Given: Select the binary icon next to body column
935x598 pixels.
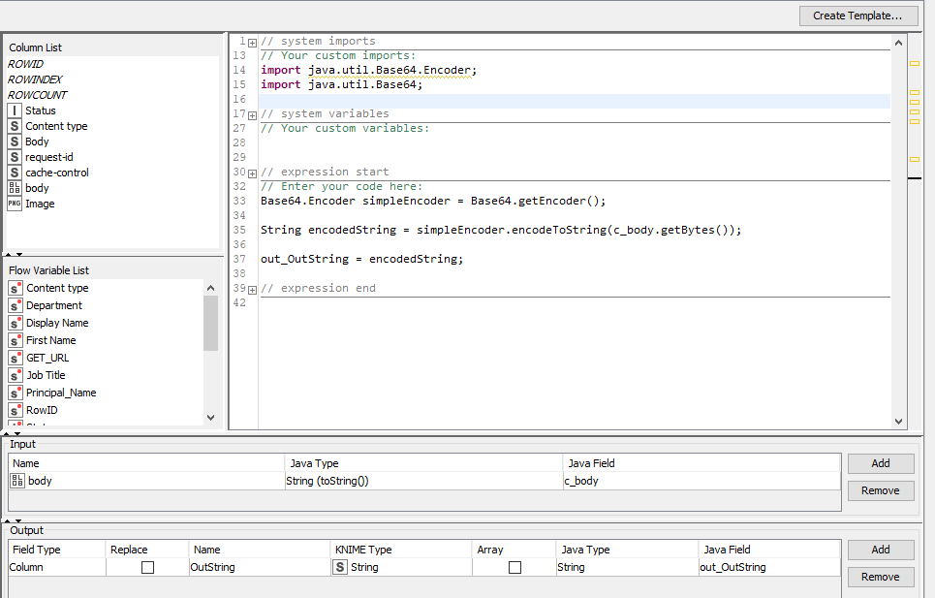Looking at the screenshot, I should point(15,188).
